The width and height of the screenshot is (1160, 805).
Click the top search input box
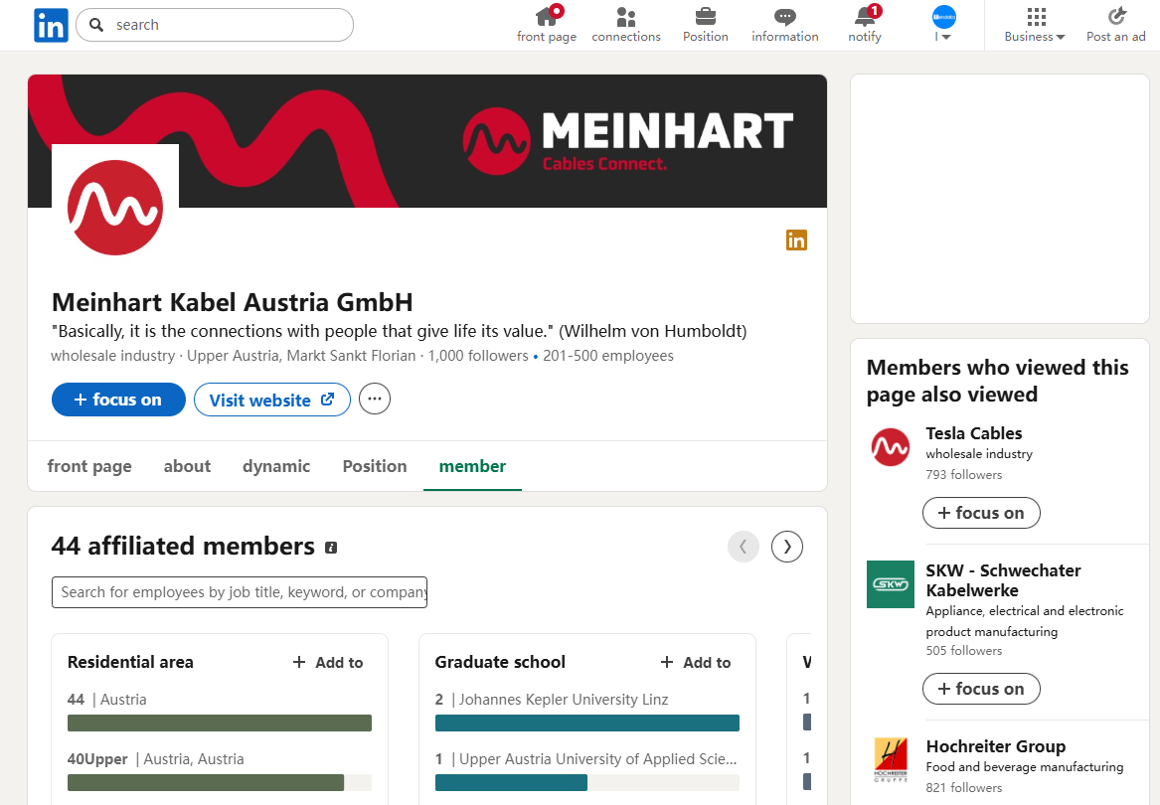coord(215,25)
